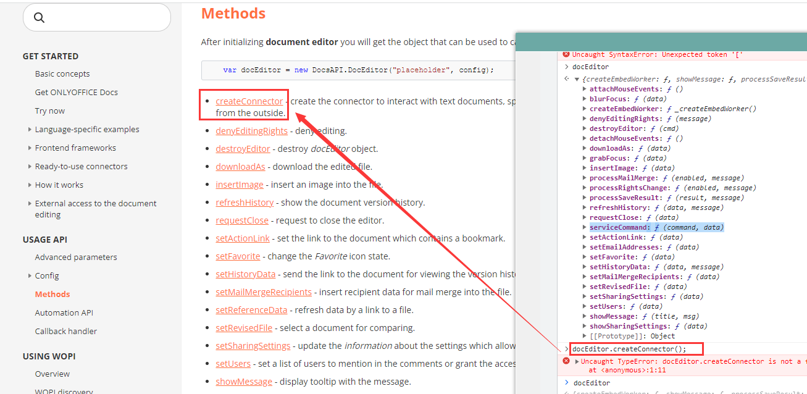
Task: Open the insertImage method link
Action: tap(240, 184)
